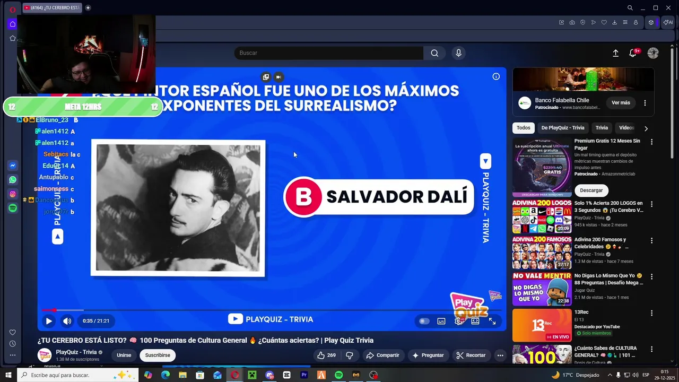Open options for ¿Cuánto Sabes de CULTURA GENERAL video
The image size is (679, 382).
click(652, 349)
